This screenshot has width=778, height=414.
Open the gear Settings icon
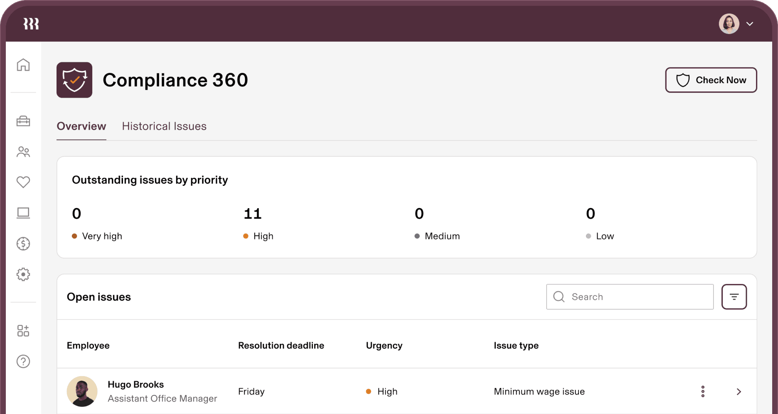point(23,274)
